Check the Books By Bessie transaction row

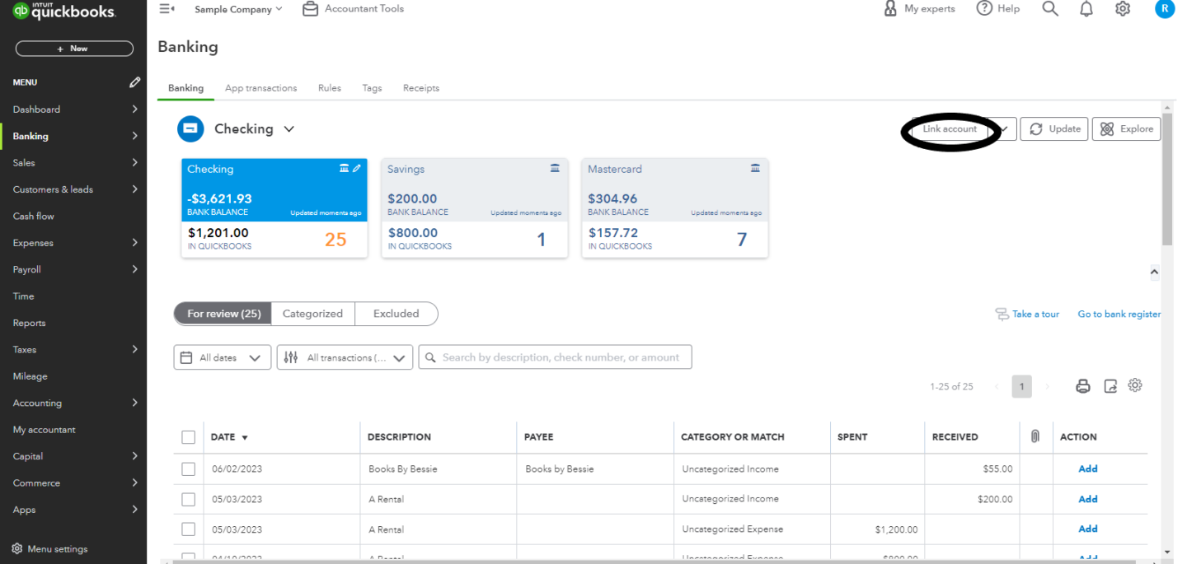point(189,469)
